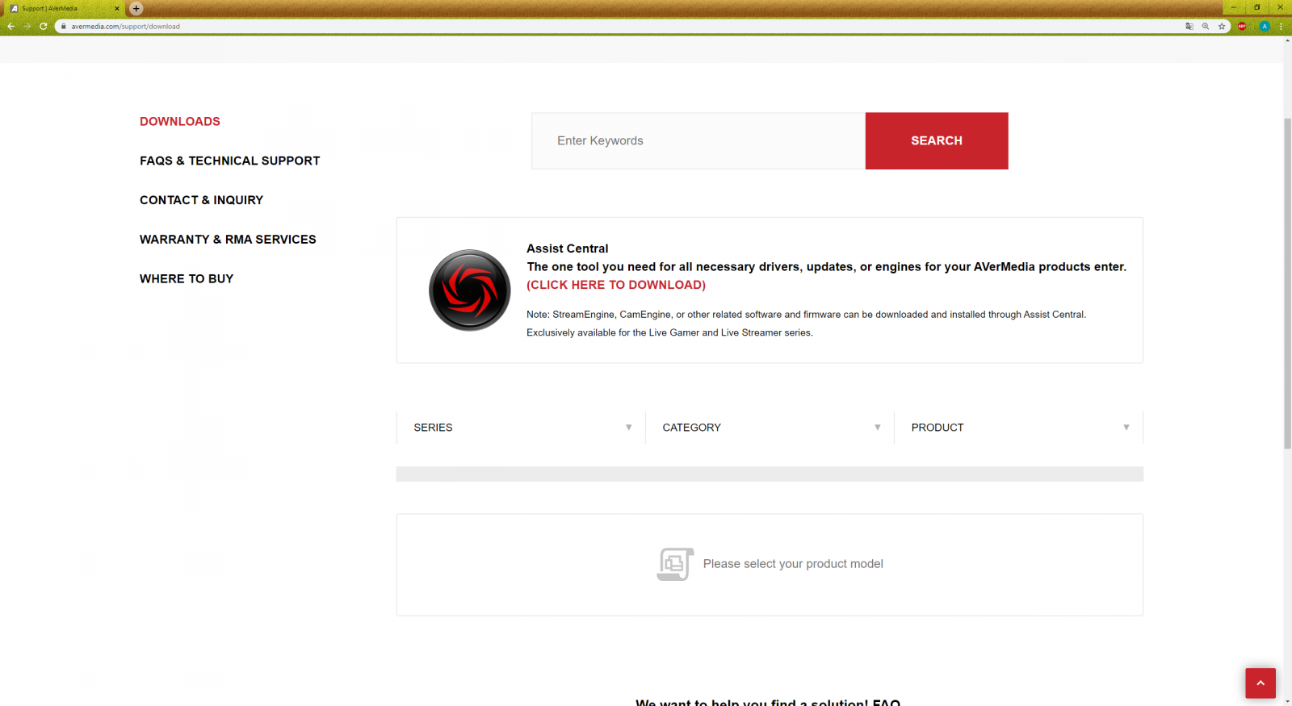Expand the CATEGORY dropdown
1292x706 pixels.
tap(770, 428)
